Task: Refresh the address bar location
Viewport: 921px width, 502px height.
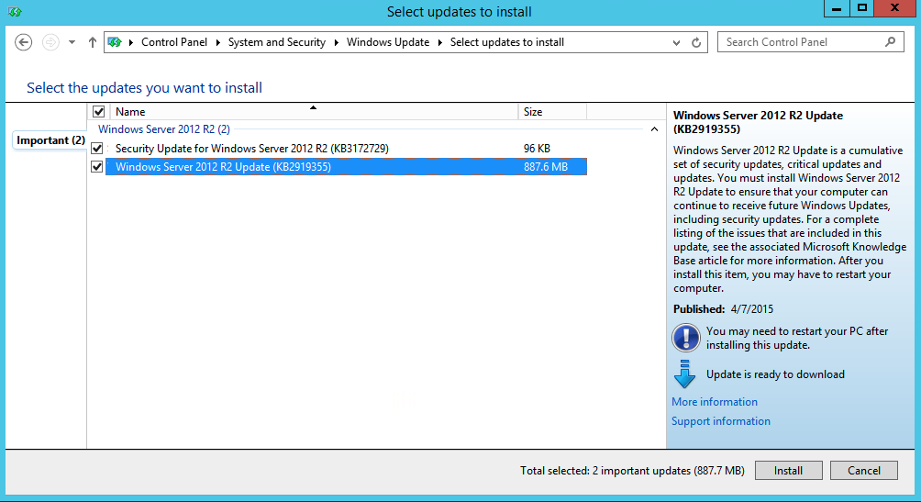Action: coord(696,42)
